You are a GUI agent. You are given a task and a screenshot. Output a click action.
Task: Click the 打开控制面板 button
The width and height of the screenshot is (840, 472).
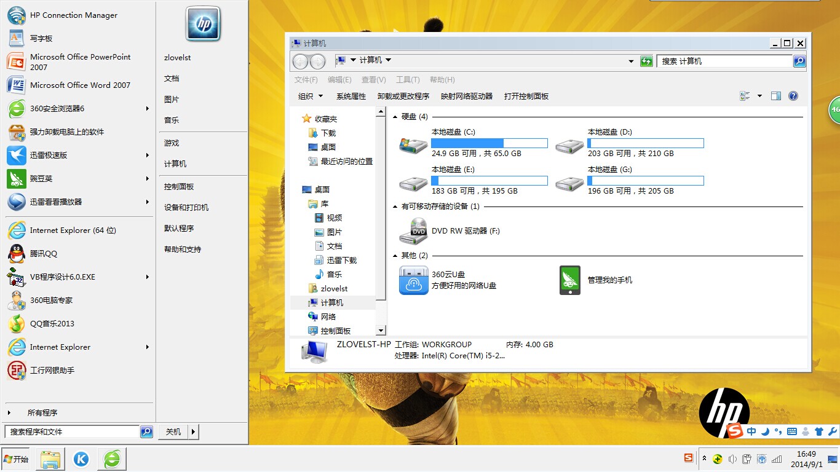(x=526, y=96)
